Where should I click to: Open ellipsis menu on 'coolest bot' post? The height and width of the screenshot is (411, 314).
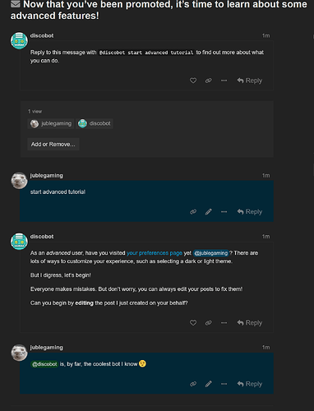(224, 384)
